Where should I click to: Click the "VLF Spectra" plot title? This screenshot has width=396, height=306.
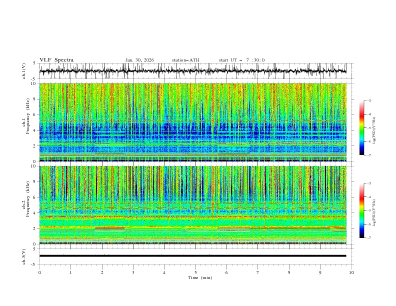(x=56, y=60)
